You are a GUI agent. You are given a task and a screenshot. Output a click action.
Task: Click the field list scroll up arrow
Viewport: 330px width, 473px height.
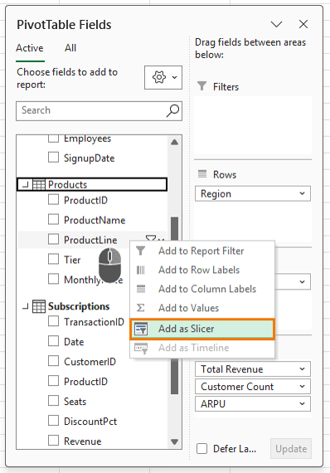click(x=174, y=143)
